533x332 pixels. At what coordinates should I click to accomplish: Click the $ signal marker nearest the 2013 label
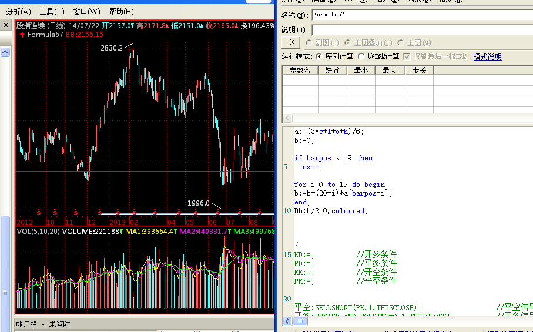(118, 212)
